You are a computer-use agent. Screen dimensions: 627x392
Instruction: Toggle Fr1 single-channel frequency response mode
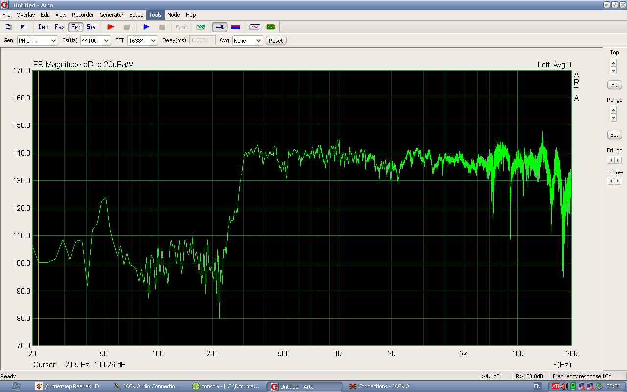(x=75, y=27)
